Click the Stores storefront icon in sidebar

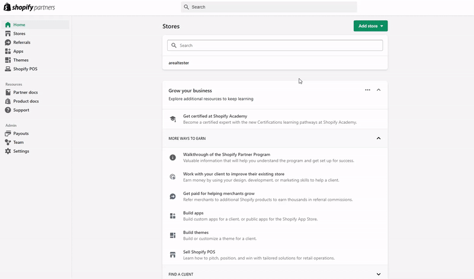pyautogui.click(x=8, y=34)
